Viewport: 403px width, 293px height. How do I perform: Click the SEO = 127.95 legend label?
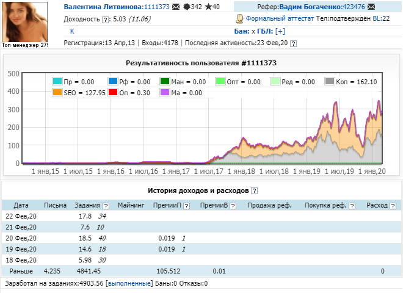click(84, 93)
